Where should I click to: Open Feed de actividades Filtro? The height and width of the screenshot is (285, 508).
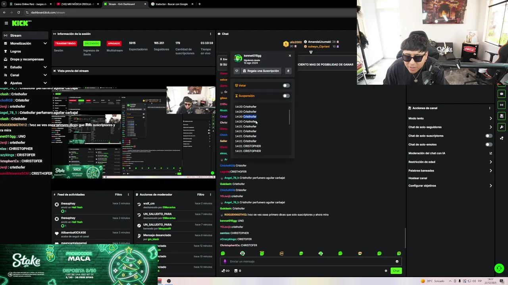(x=118, y=194)
